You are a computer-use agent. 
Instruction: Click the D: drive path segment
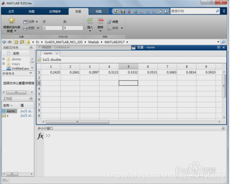point(37,42)
